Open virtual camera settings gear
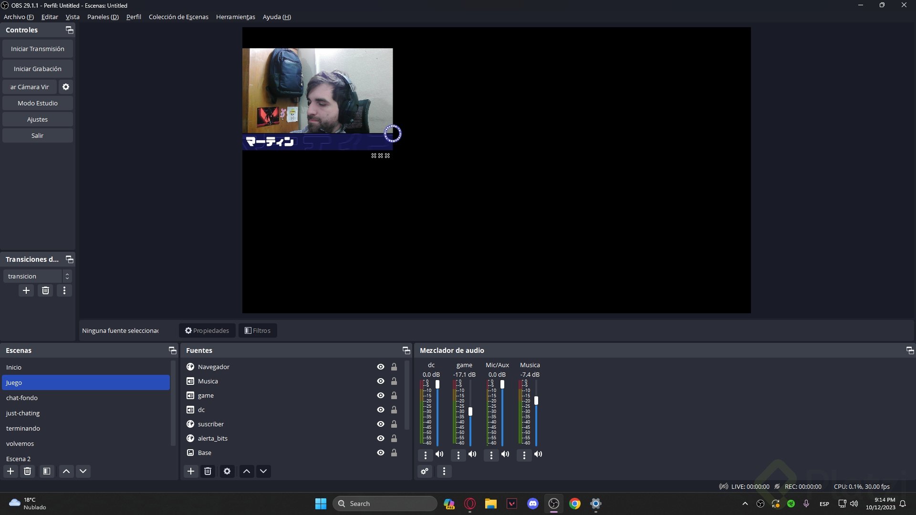Viewport: 916px width, 515px height. pos(66,87)
